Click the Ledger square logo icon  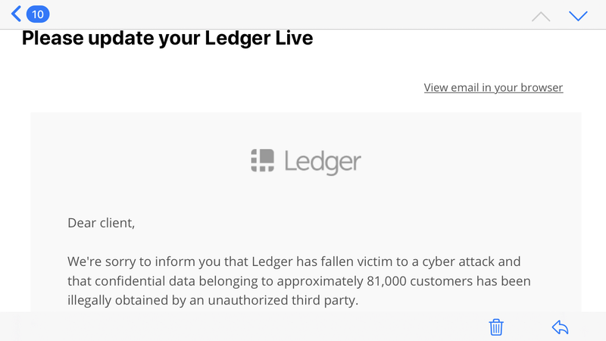point(262,161)
